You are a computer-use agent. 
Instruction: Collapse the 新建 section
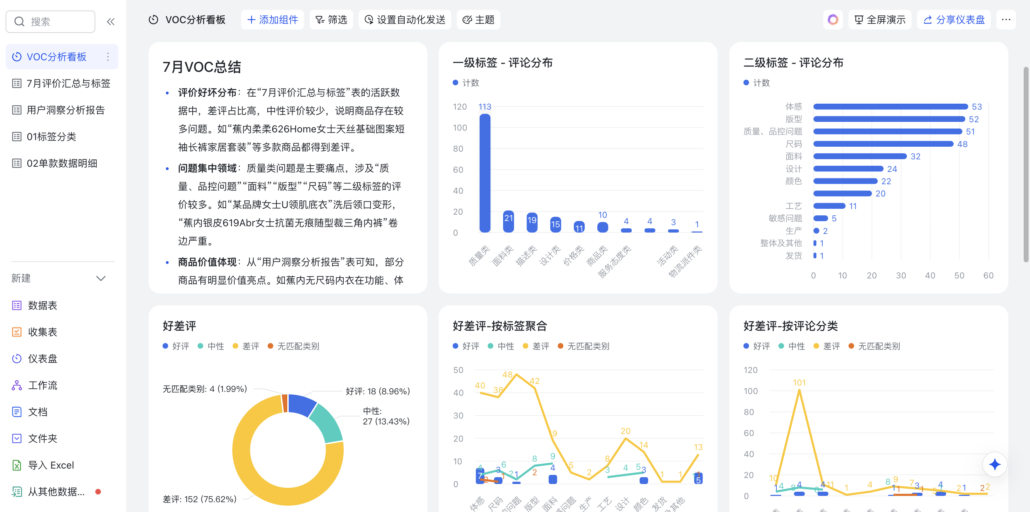pyautogui.click(x=101, y=278)
